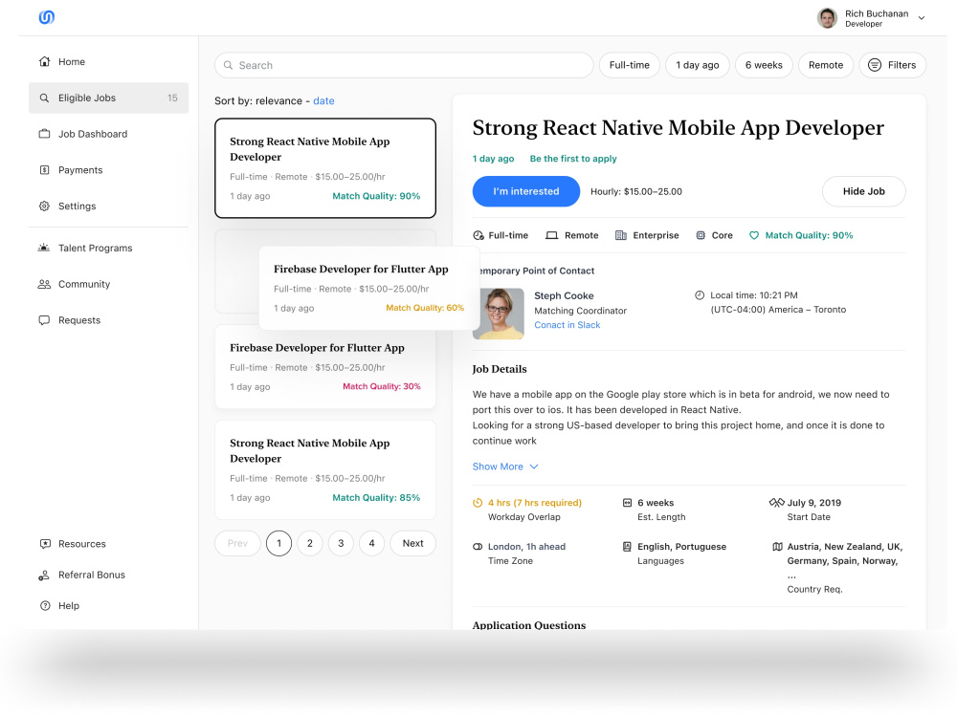Open Home via house icon
Viewport: 957px width, 717px height.
click(x=45, y=61)
